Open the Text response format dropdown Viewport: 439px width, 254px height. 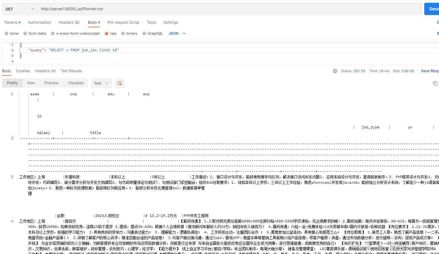101,83
